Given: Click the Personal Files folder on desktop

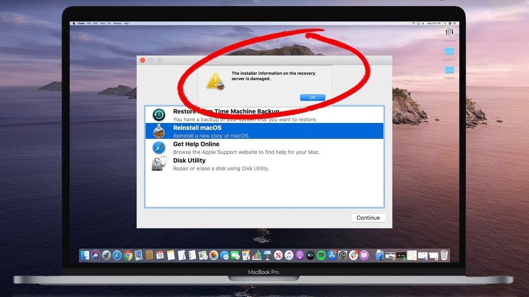Looking at the screenshot, I should coord(449,54).
